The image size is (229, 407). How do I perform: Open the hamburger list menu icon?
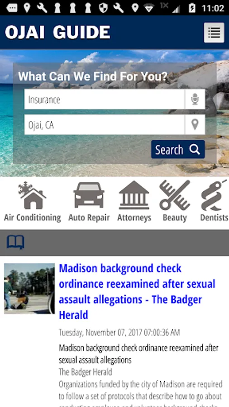coord(214,33)
